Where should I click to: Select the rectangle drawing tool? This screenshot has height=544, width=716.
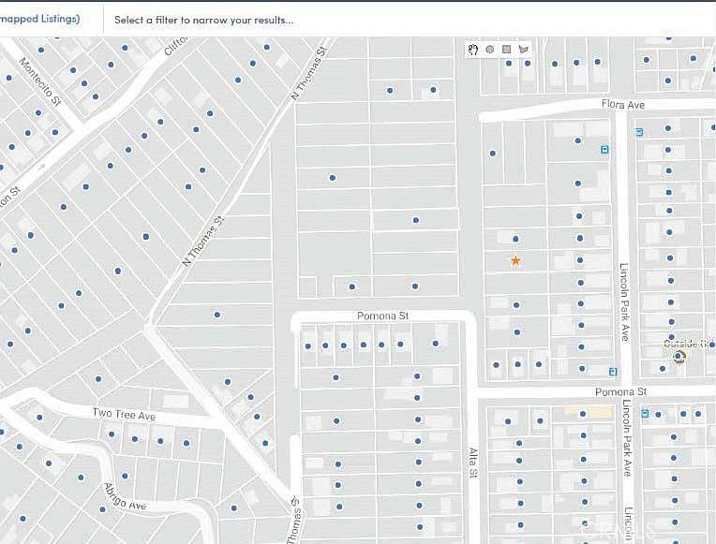click(506, 50)
